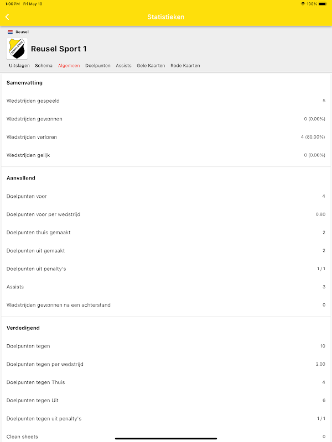This screenshot has height=442, width=332.
Task: Tap the Wedstrijden gespeeld row
Action: pos(166,101)
